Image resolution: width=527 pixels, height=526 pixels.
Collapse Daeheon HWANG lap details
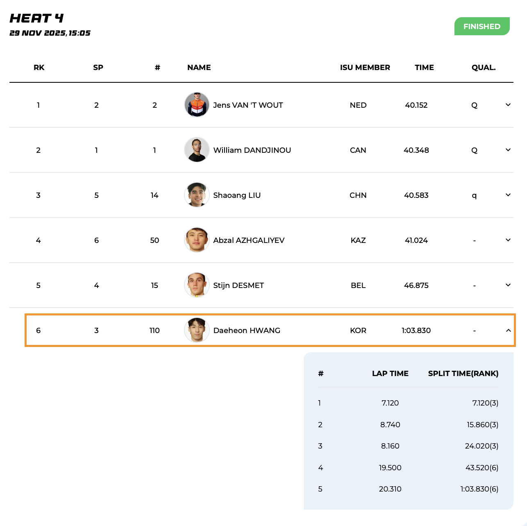click(x=508, y=330)
